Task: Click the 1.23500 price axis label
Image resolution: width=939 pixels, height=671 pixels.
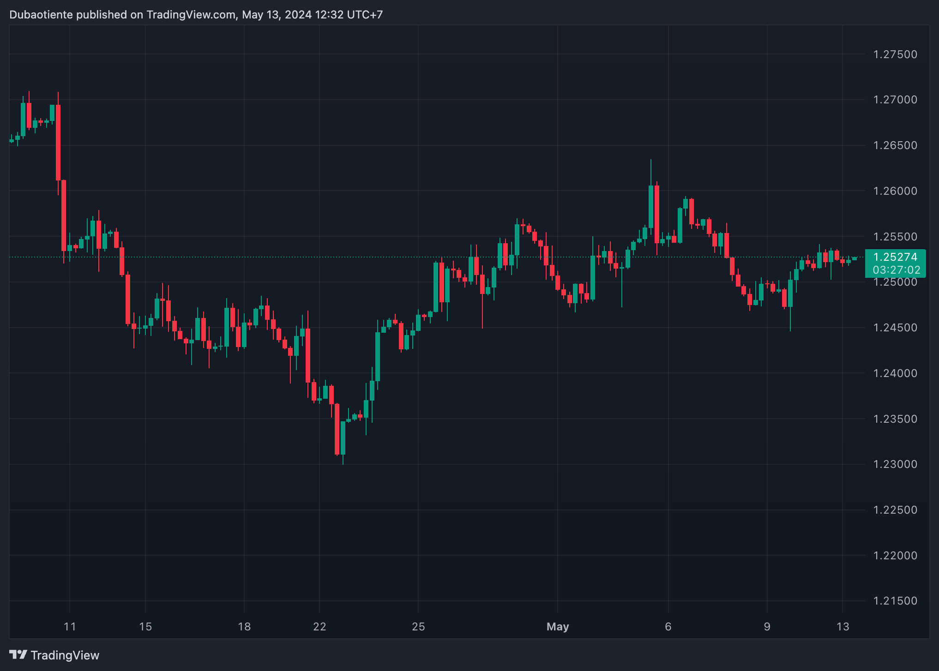Action: [895, 419]
